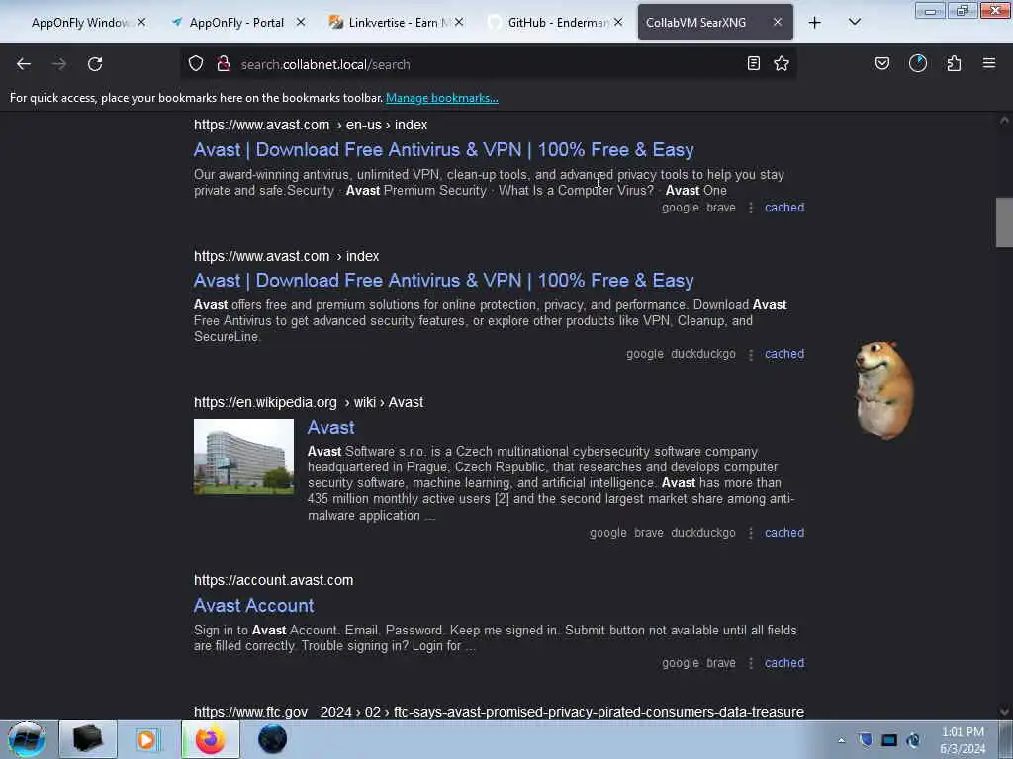
Task: Expand options dots for Avast Account result
Action: coord(751,663)
